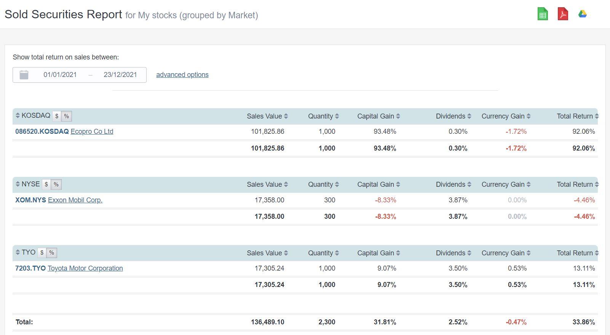Viewport: 610px width, 335px height.
Task: Select Exxon capital gain -8.33%
Action: pos(386,200)
